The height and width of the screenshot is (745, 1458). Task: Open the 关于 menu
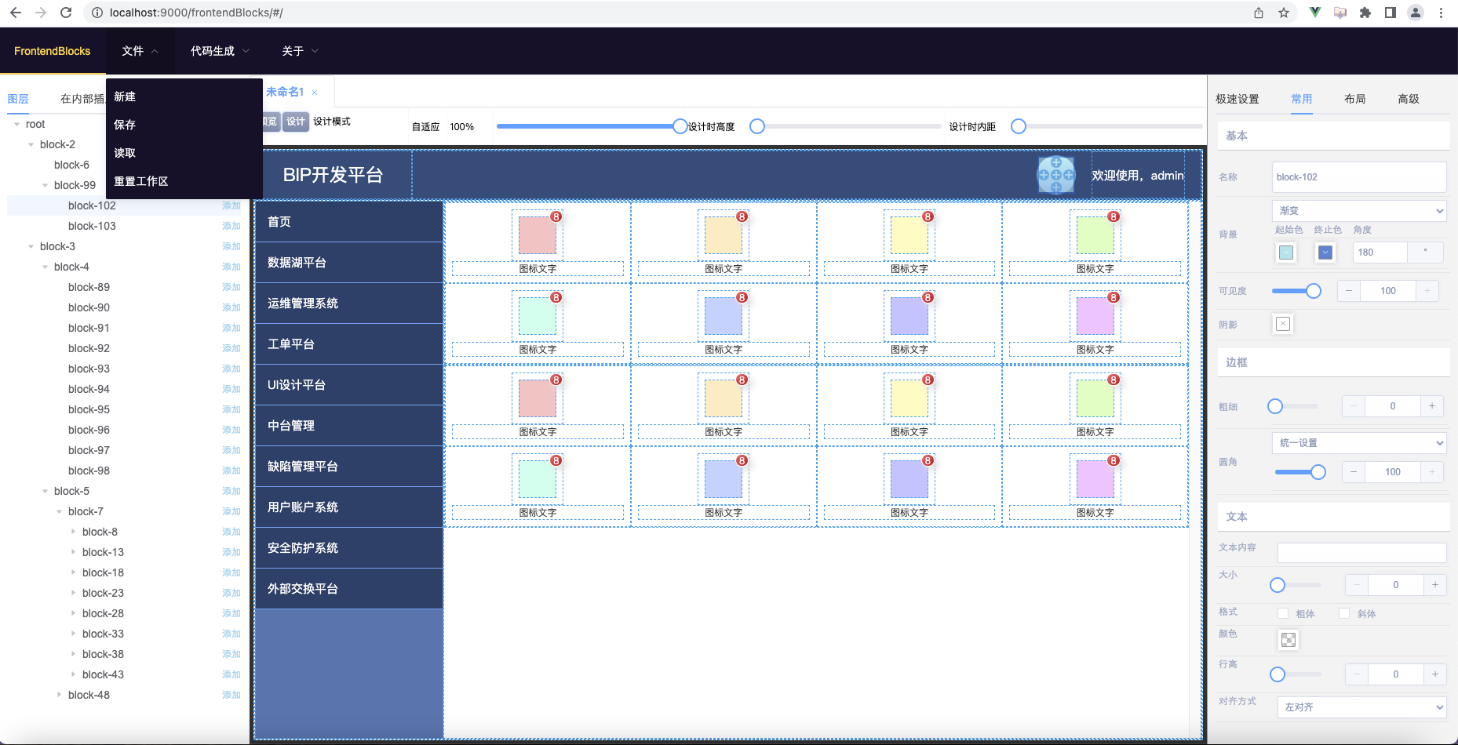(x=300, y=51)
